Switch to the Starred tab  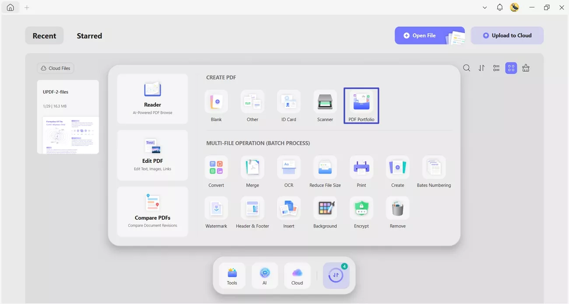pyautogui.click(x=89, y=36)
